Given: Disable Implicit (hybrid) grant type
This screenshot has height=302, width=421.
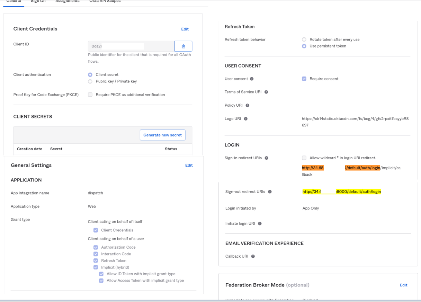Looking at the screenshot, I should [96, 267].
